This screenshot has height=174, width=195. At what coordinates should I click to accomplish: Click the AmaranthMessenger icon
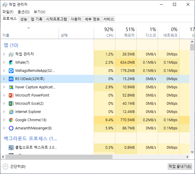point(11,128)
